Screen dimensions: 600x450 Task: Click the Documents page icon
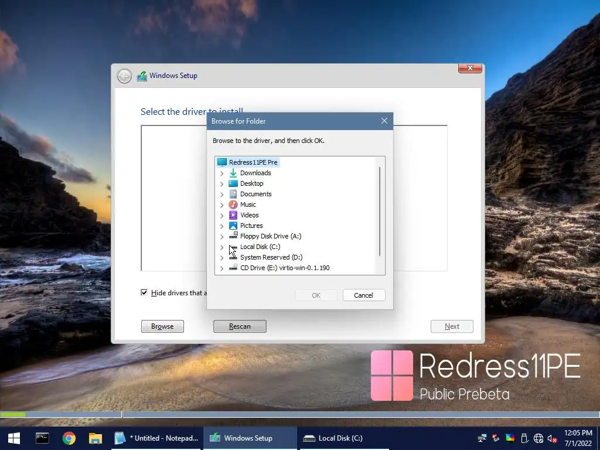233,194
